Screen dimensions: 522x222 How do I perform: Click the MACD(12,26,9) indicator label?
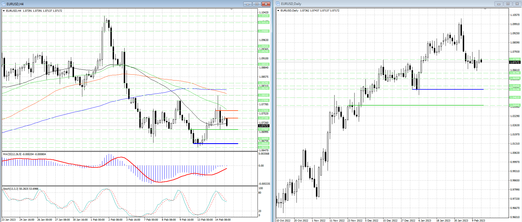tap(24, 154)
